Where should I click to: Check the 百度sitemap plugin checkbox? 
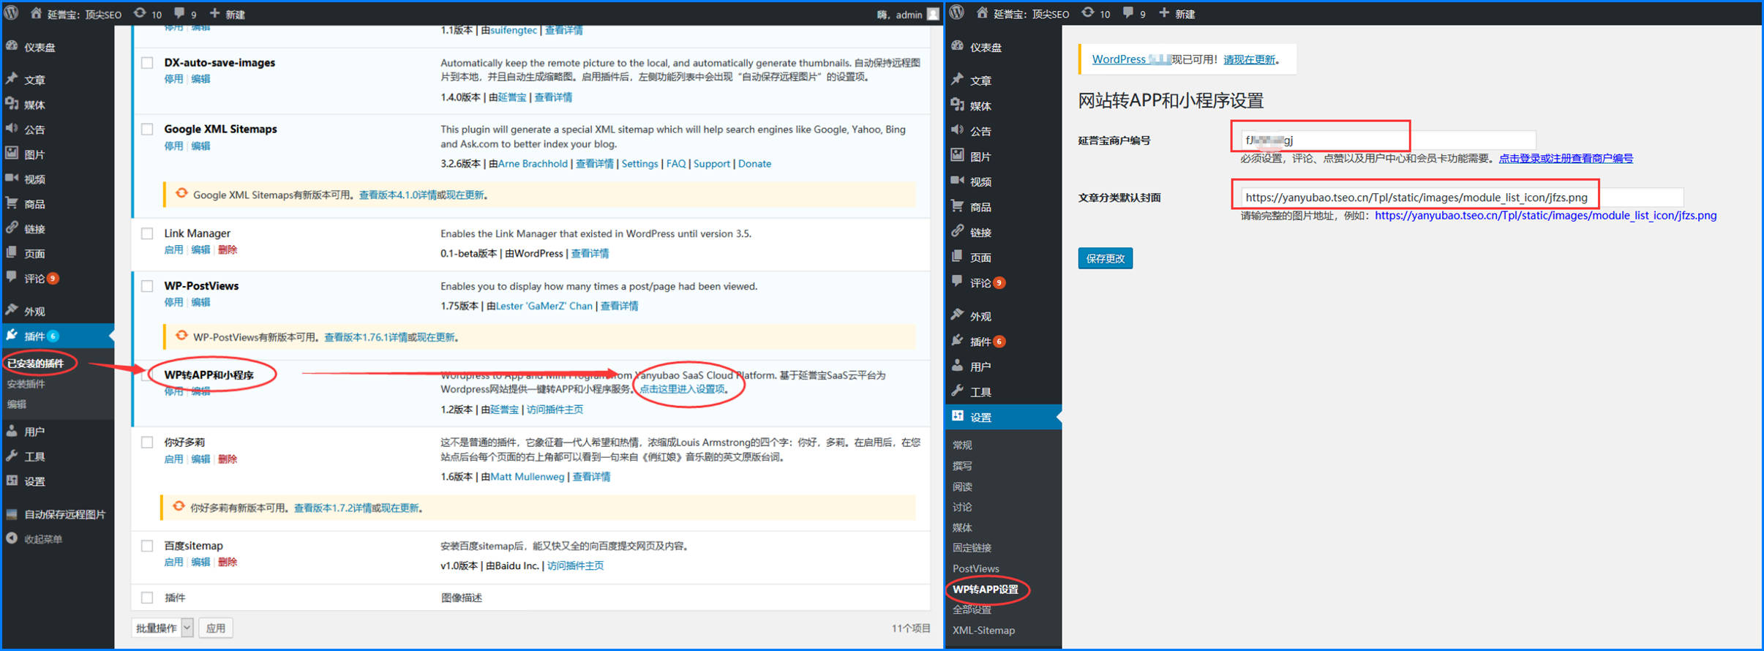[147, 546]
